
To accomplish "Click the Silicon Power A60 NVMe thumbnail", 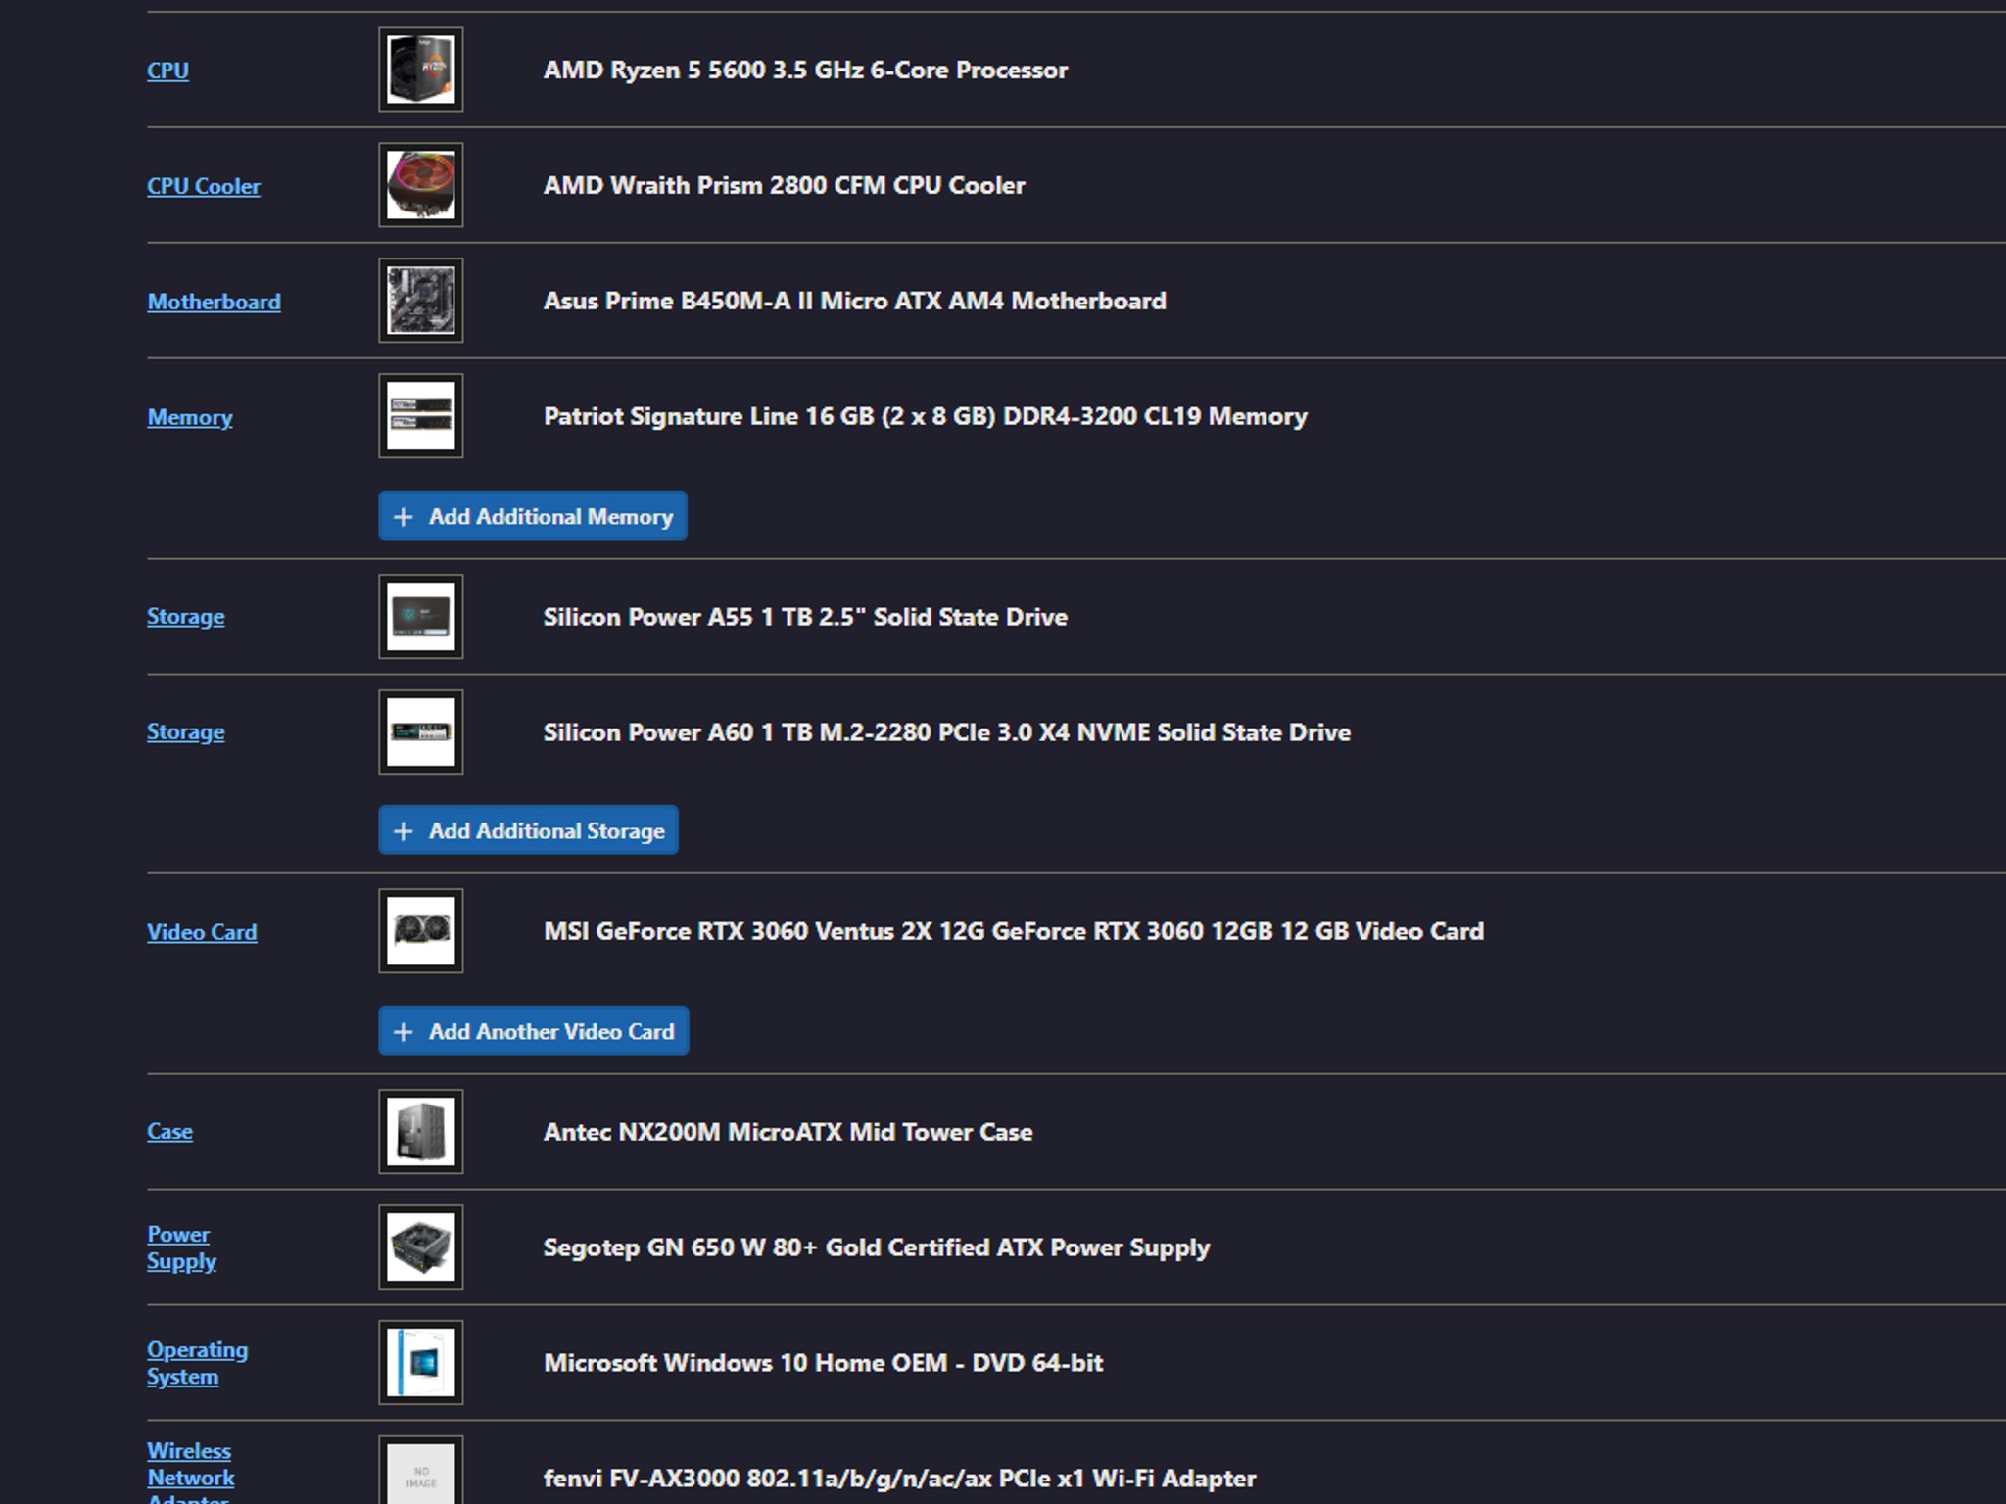I will 421,732.
